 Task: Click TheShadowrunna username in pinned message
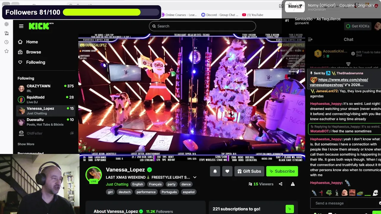350,73
